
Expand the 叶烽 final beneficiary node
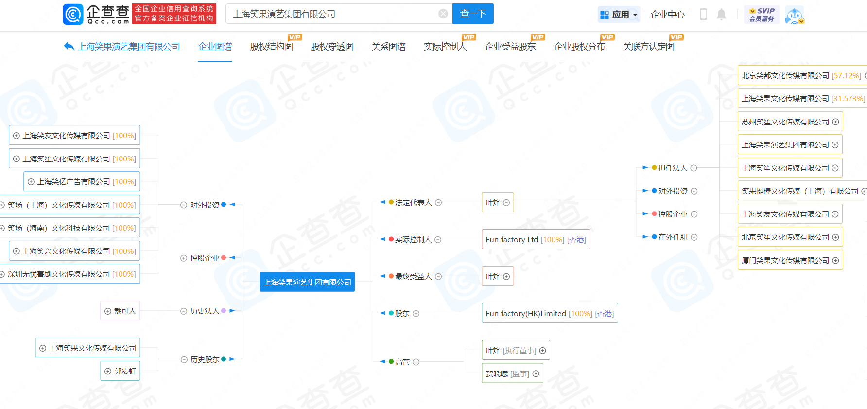tap(506, 277)
